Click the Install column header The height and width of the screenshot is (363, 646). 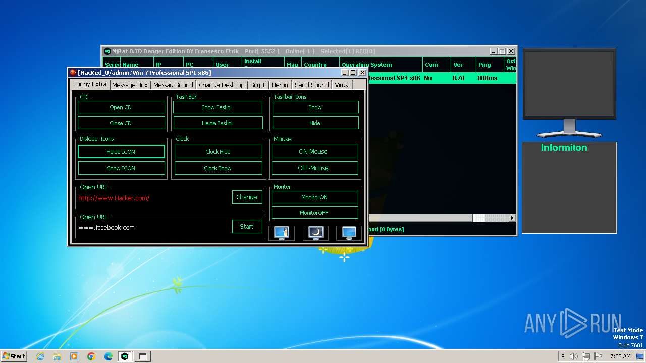(262, 65)
